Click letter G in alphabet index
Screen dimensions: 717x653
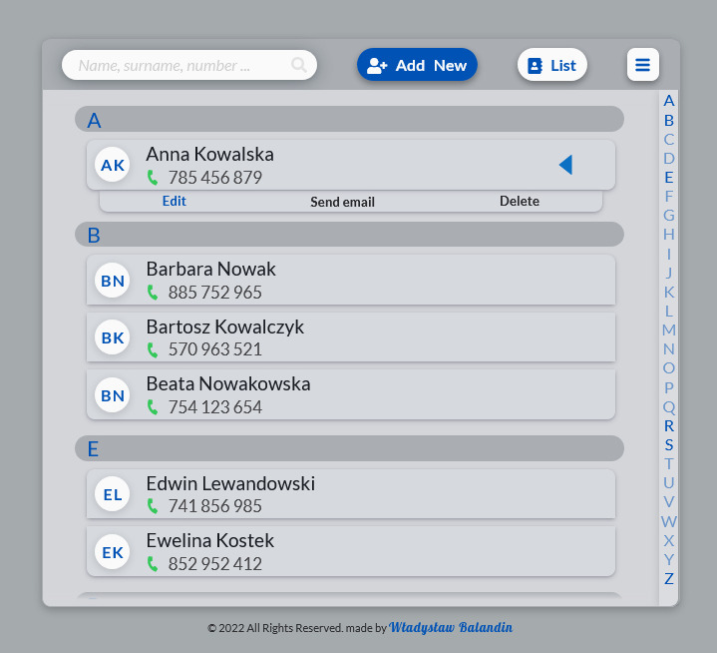coord(669,215)
